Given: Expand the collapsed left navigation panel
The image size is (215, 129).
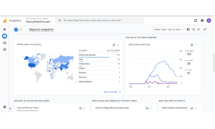Looking at the screenshot, I should point(10,109).
